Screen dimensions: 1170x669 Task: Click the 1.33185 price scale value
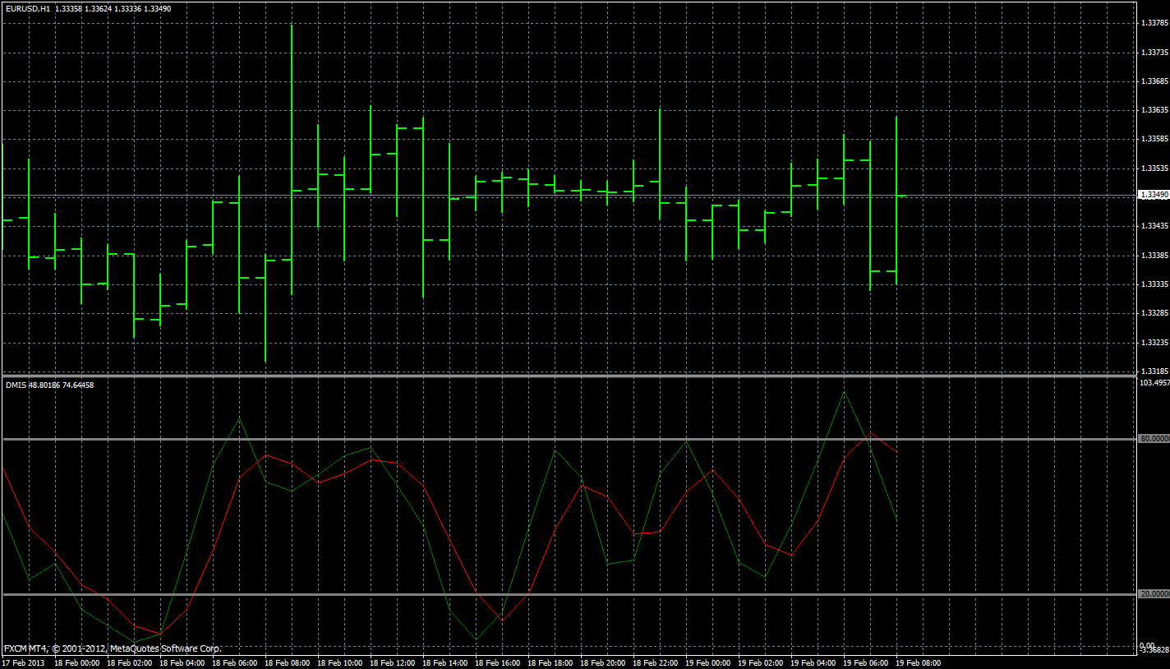point(1155,371)
